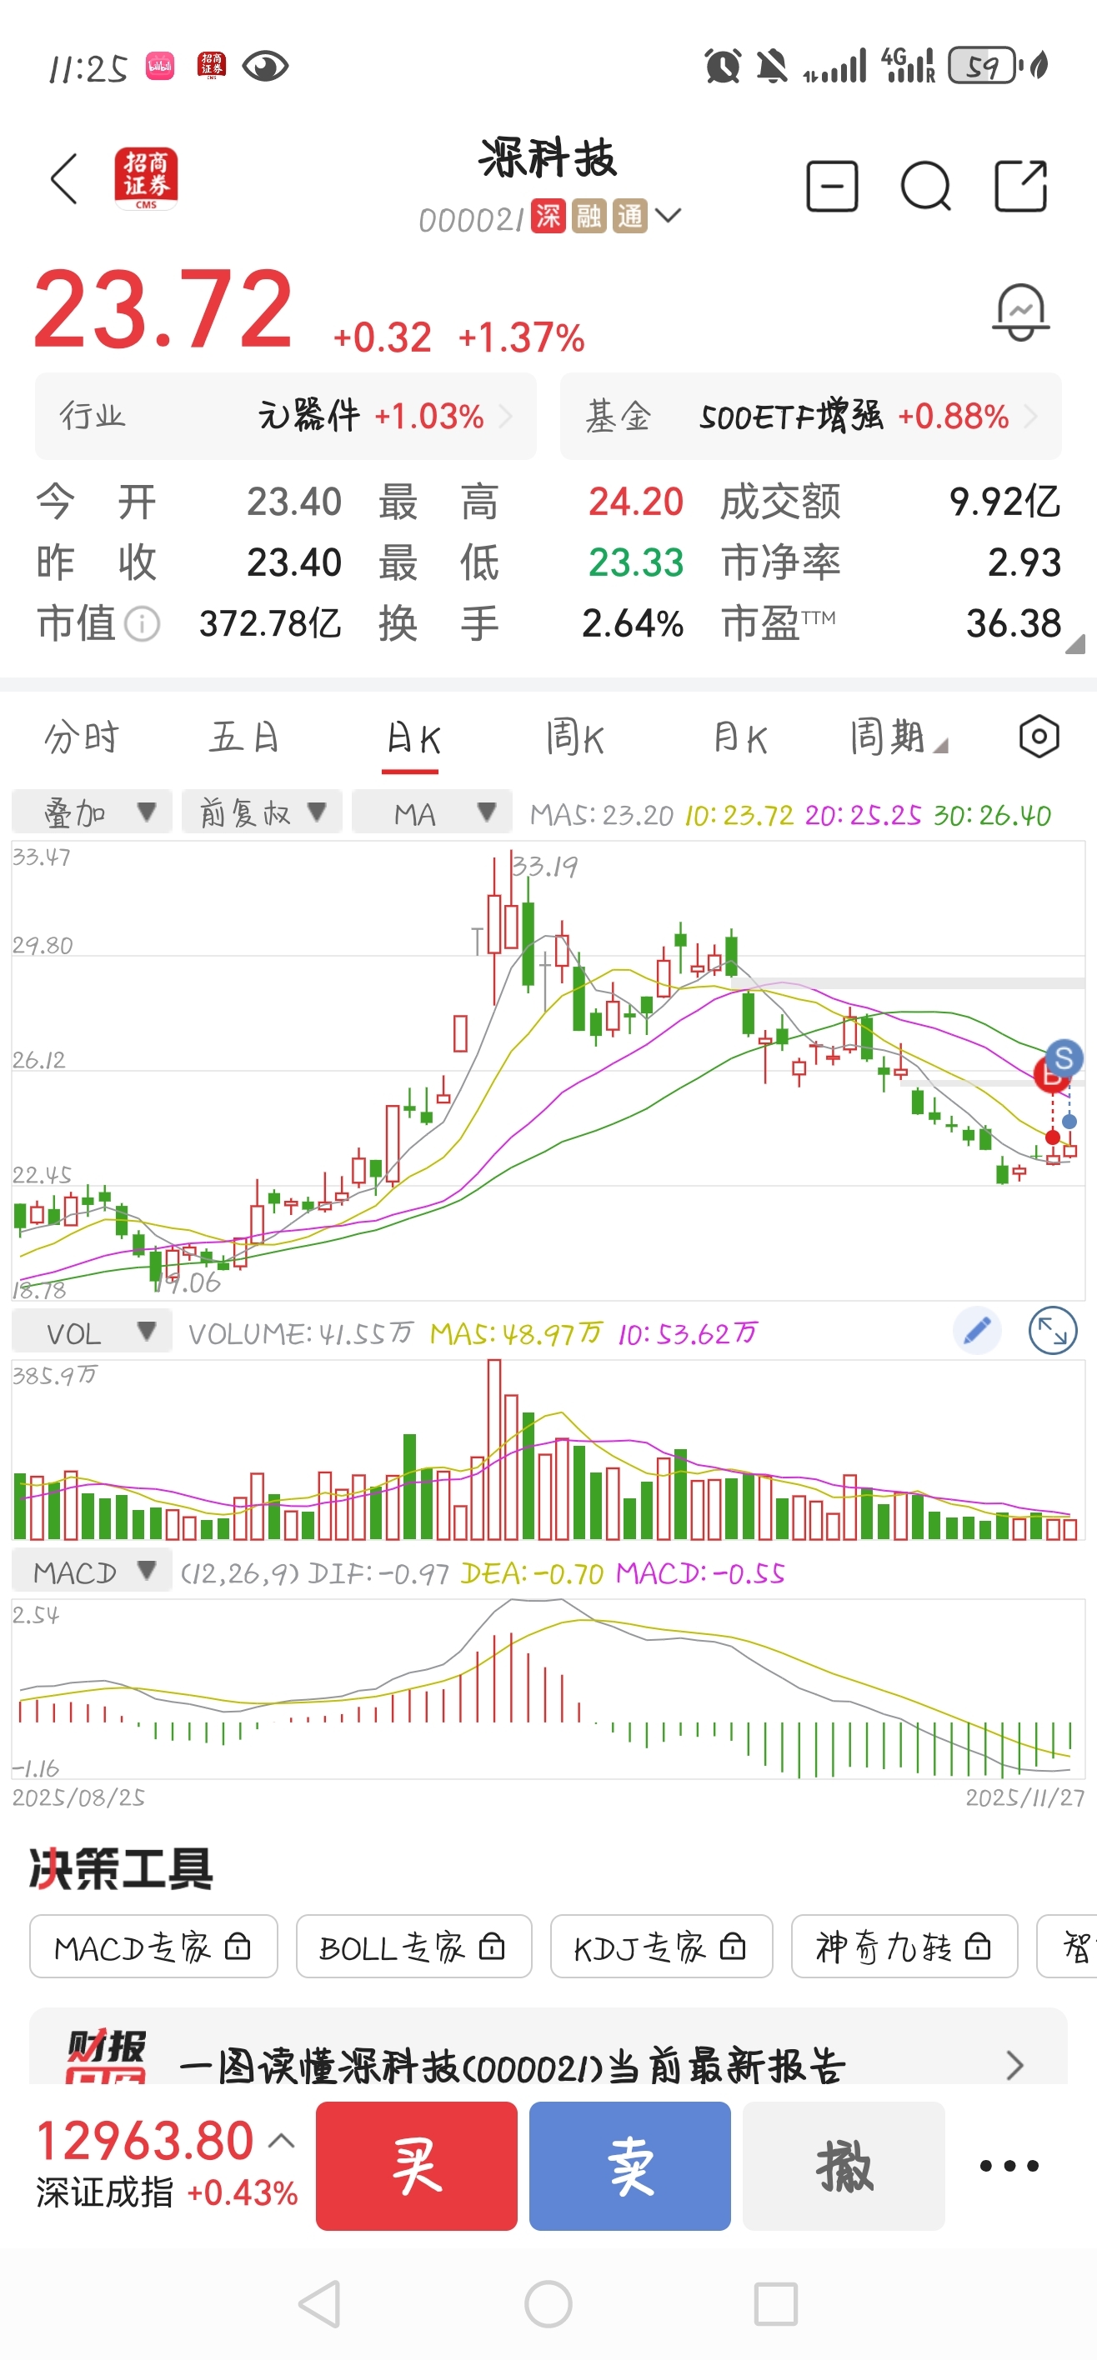Tap the red 买 buy button
1097x2360 pixels.
(417, 2166)
